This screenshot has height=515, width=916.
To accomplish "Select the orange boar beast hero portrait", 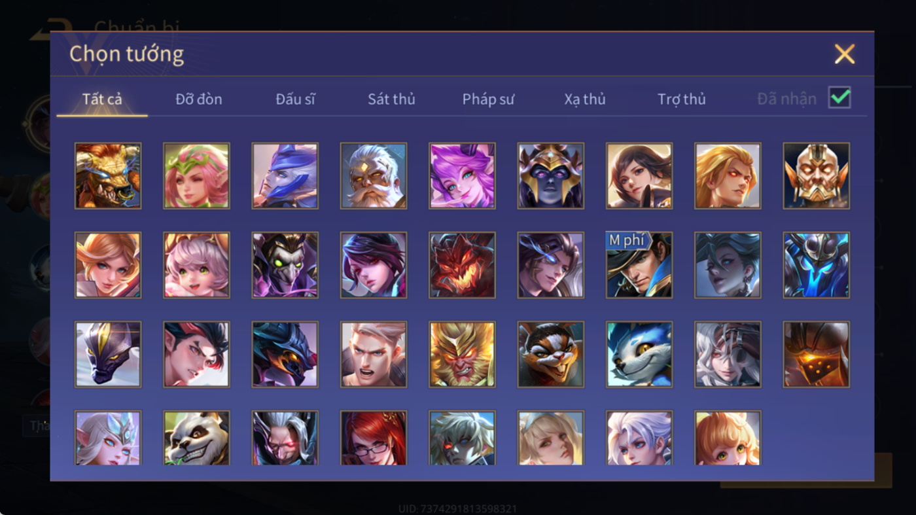I will 108,176.
